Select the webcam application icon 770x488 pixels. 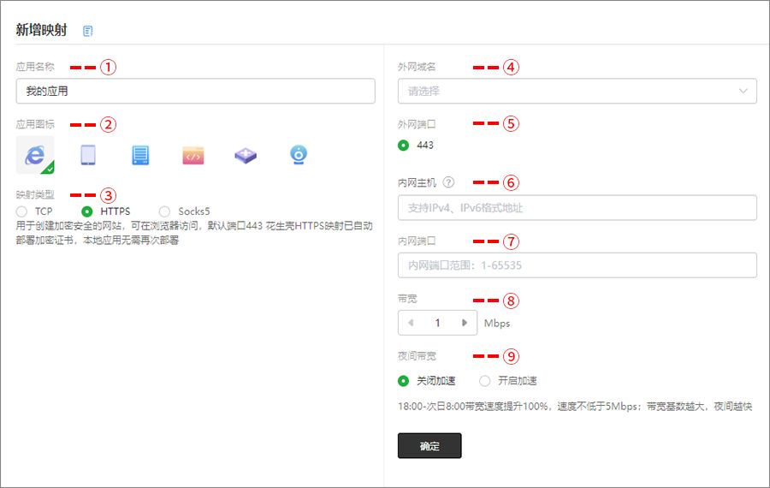[x=299, y=155]
